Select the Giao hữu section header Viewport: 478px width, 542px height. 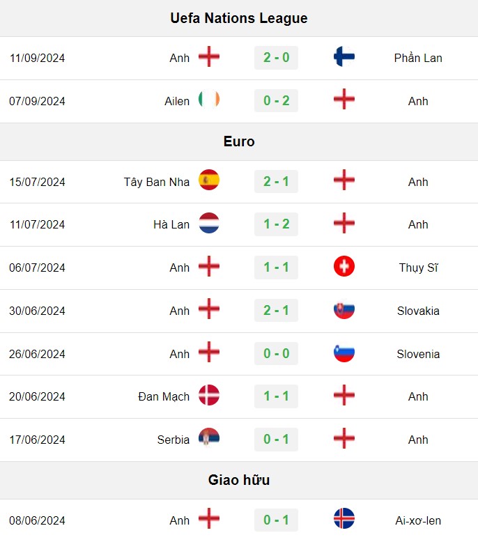(x=239, y=480)
